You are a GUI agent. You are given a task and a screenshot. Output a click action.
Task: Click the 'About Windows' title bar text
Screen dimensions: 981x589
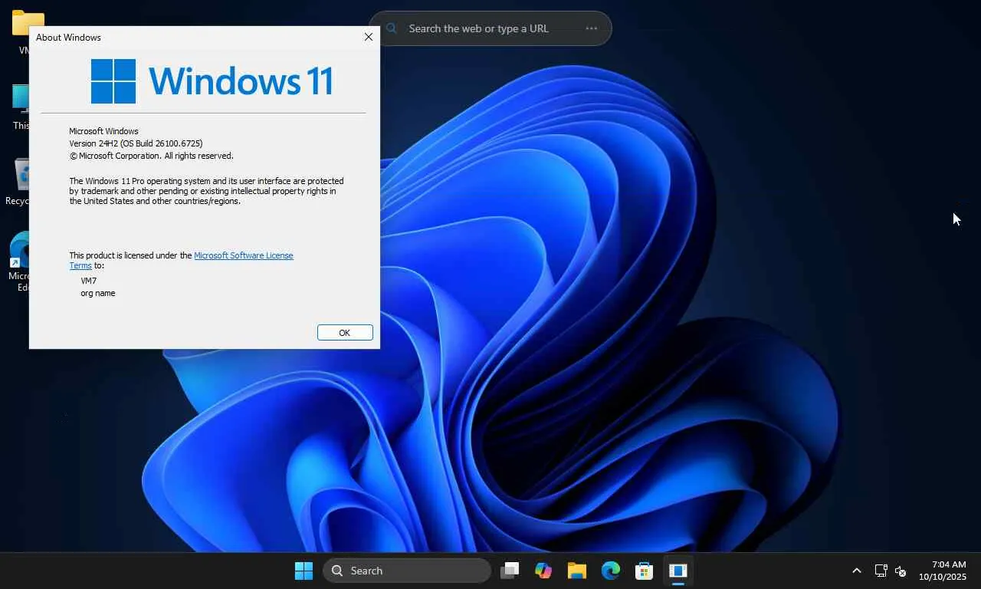click(x=68, y=37)
